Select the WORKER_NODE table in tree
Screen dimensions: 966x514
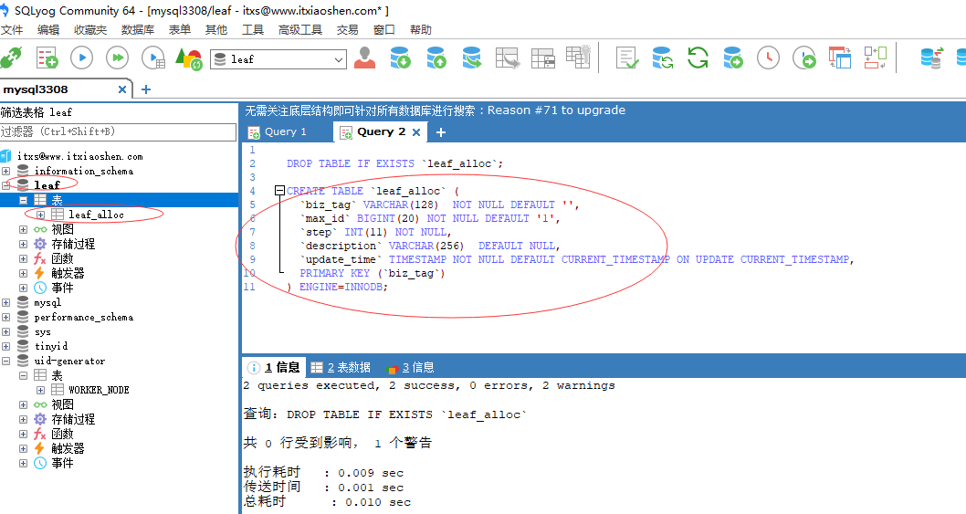coord(99,390)
